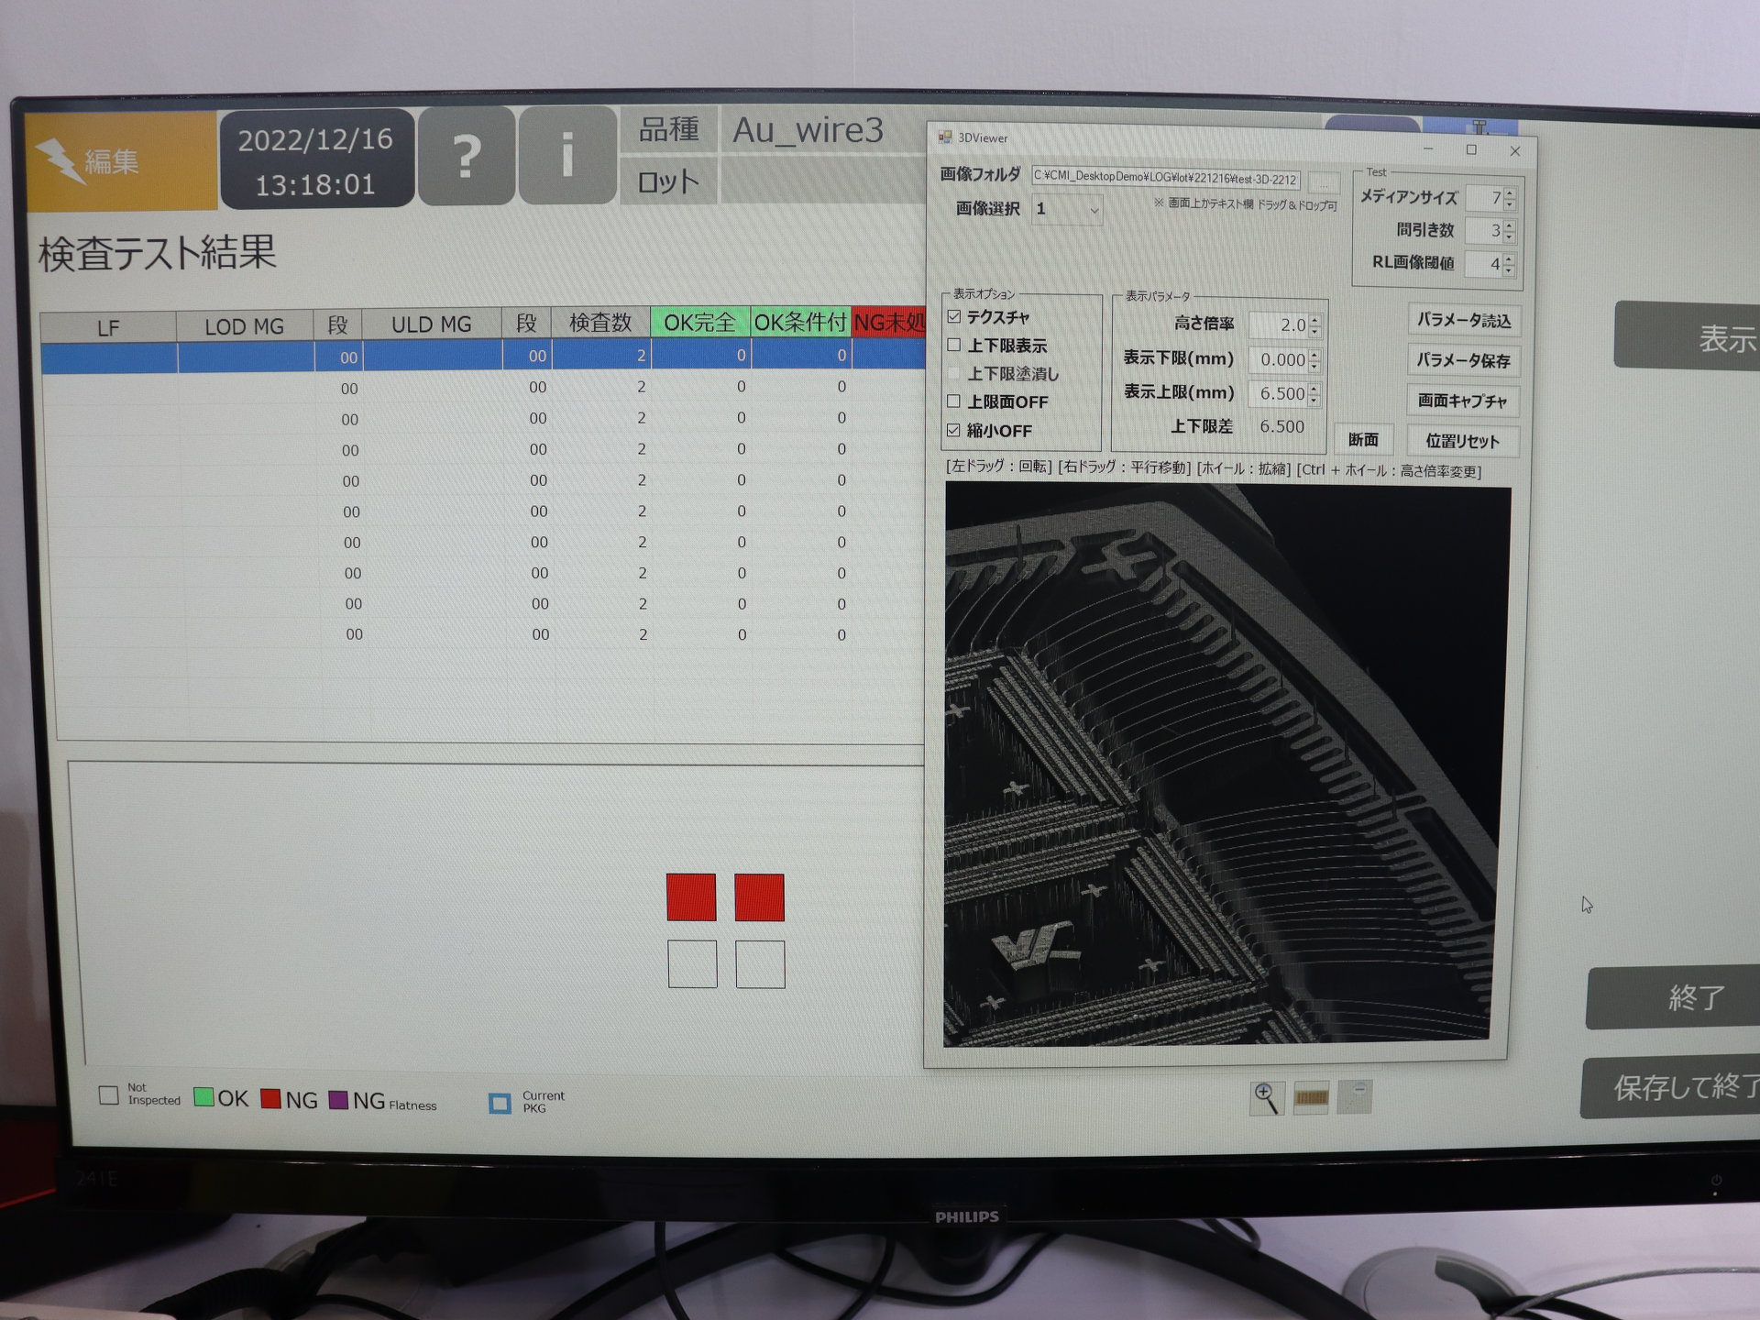This screenshot has width=1760, height=1320.
Task: Increase 表示上限(mm) with up arrow
Action: click(1314, 389)
